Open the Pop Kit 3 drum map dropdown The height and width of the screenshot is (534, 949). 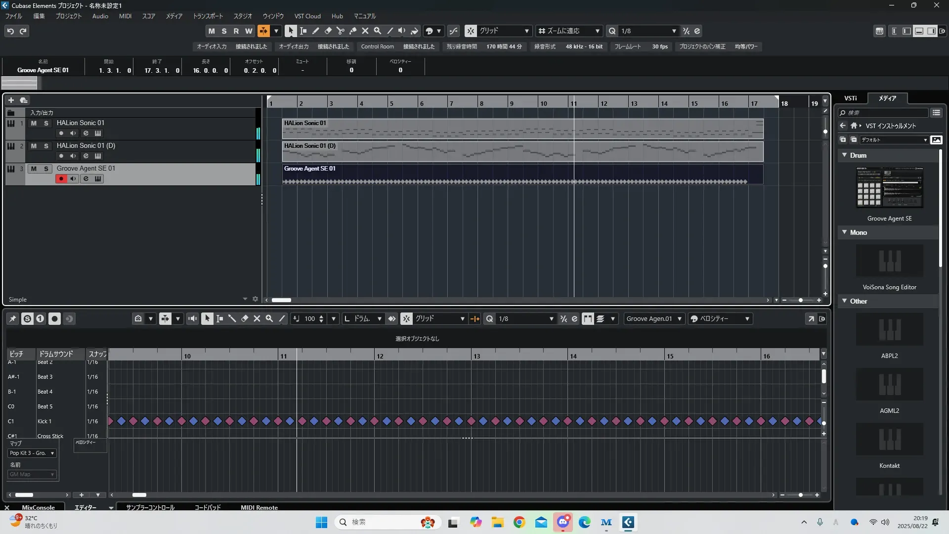tap(32, 453)
